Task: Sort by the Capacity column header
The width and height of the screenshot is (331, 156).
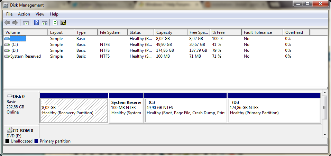Action: 171,32
